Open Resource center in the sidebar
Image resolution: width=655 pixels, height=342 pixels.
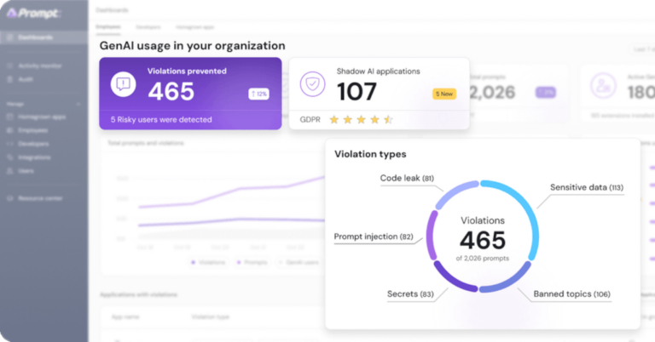(41, 198)
